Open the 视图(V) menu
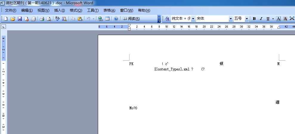The height and width of the screenshot is (134, 295). coord(43,10)
